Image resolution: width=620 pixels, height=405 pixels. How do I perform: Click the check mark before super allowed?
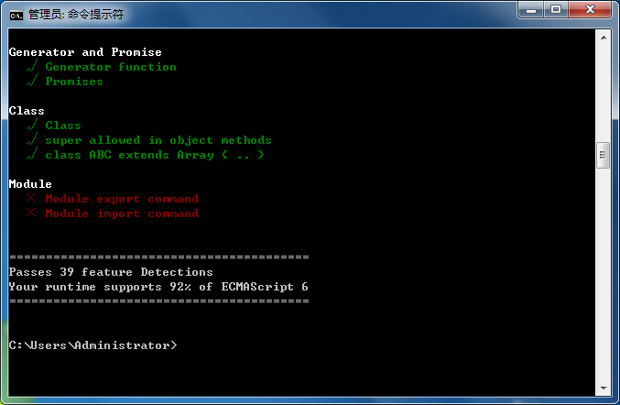pyautogui.click(x=32, y=140)
